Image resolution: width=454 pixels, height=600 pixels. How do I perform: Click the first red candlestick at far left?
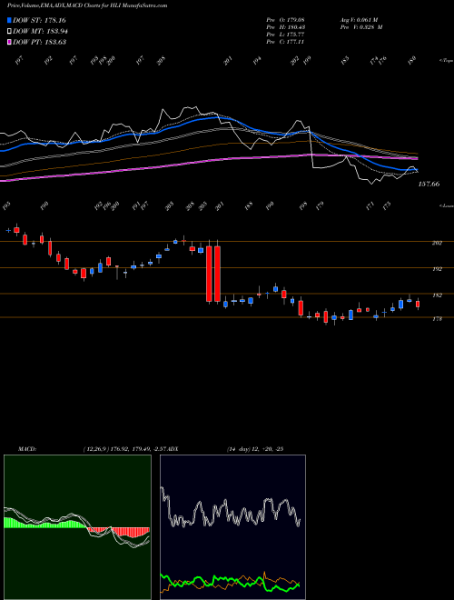tap(16, 230)
